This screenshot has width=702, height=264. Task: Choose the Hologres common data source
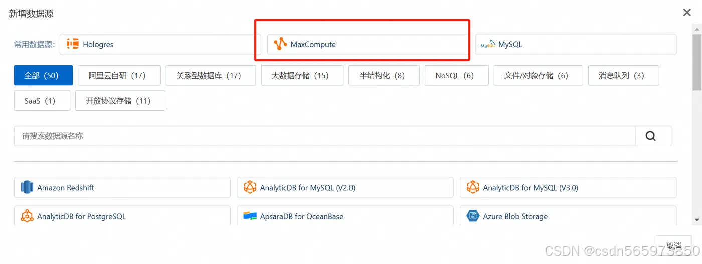coord(160,44)
